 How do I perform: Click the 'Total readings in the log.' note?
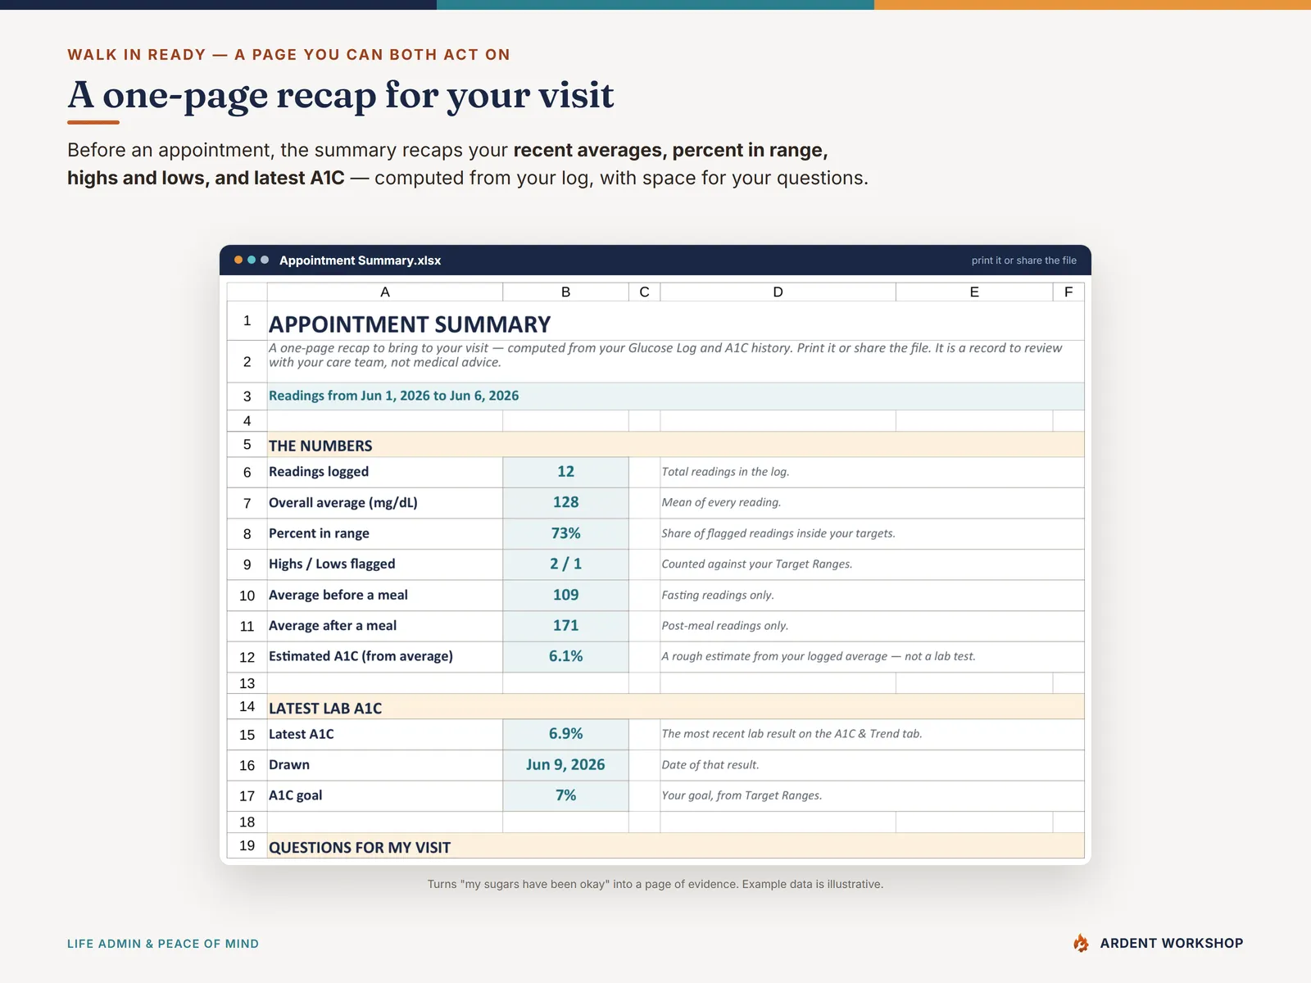click(x=725, y=472)
